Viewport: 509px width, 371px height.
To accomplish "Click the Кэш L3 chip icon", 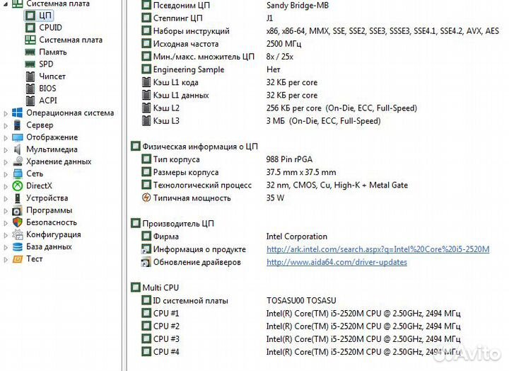I will (x=146, y=121).
